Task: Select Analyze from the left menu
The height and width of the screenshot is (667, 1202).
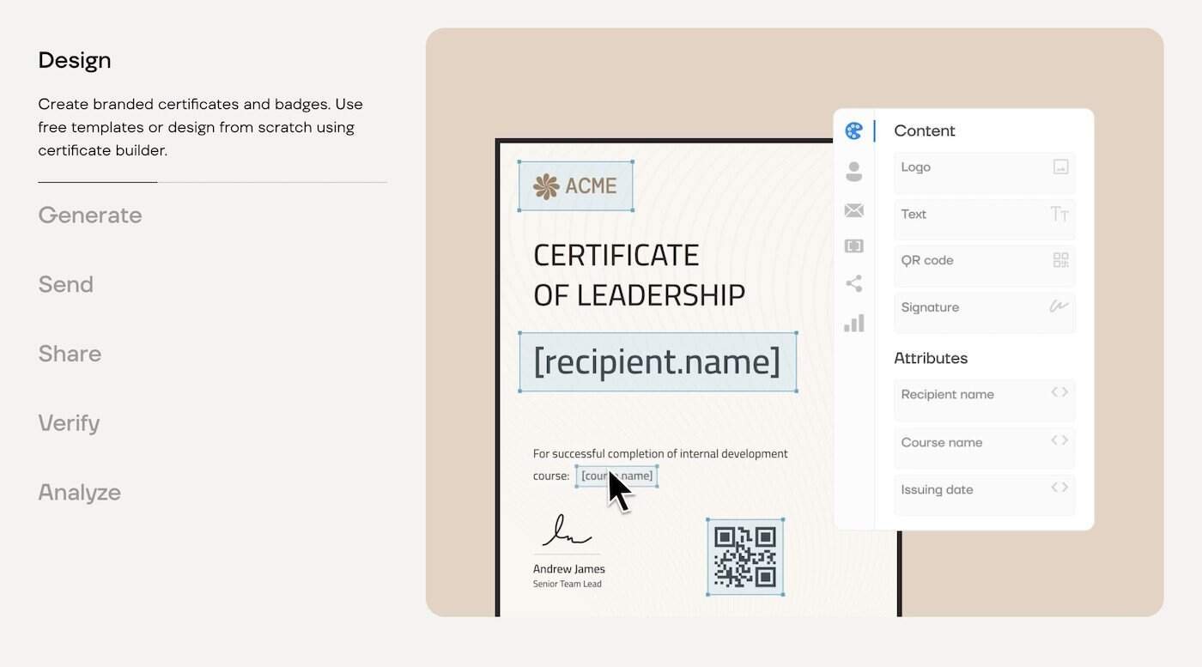Action: click(79, 492)
